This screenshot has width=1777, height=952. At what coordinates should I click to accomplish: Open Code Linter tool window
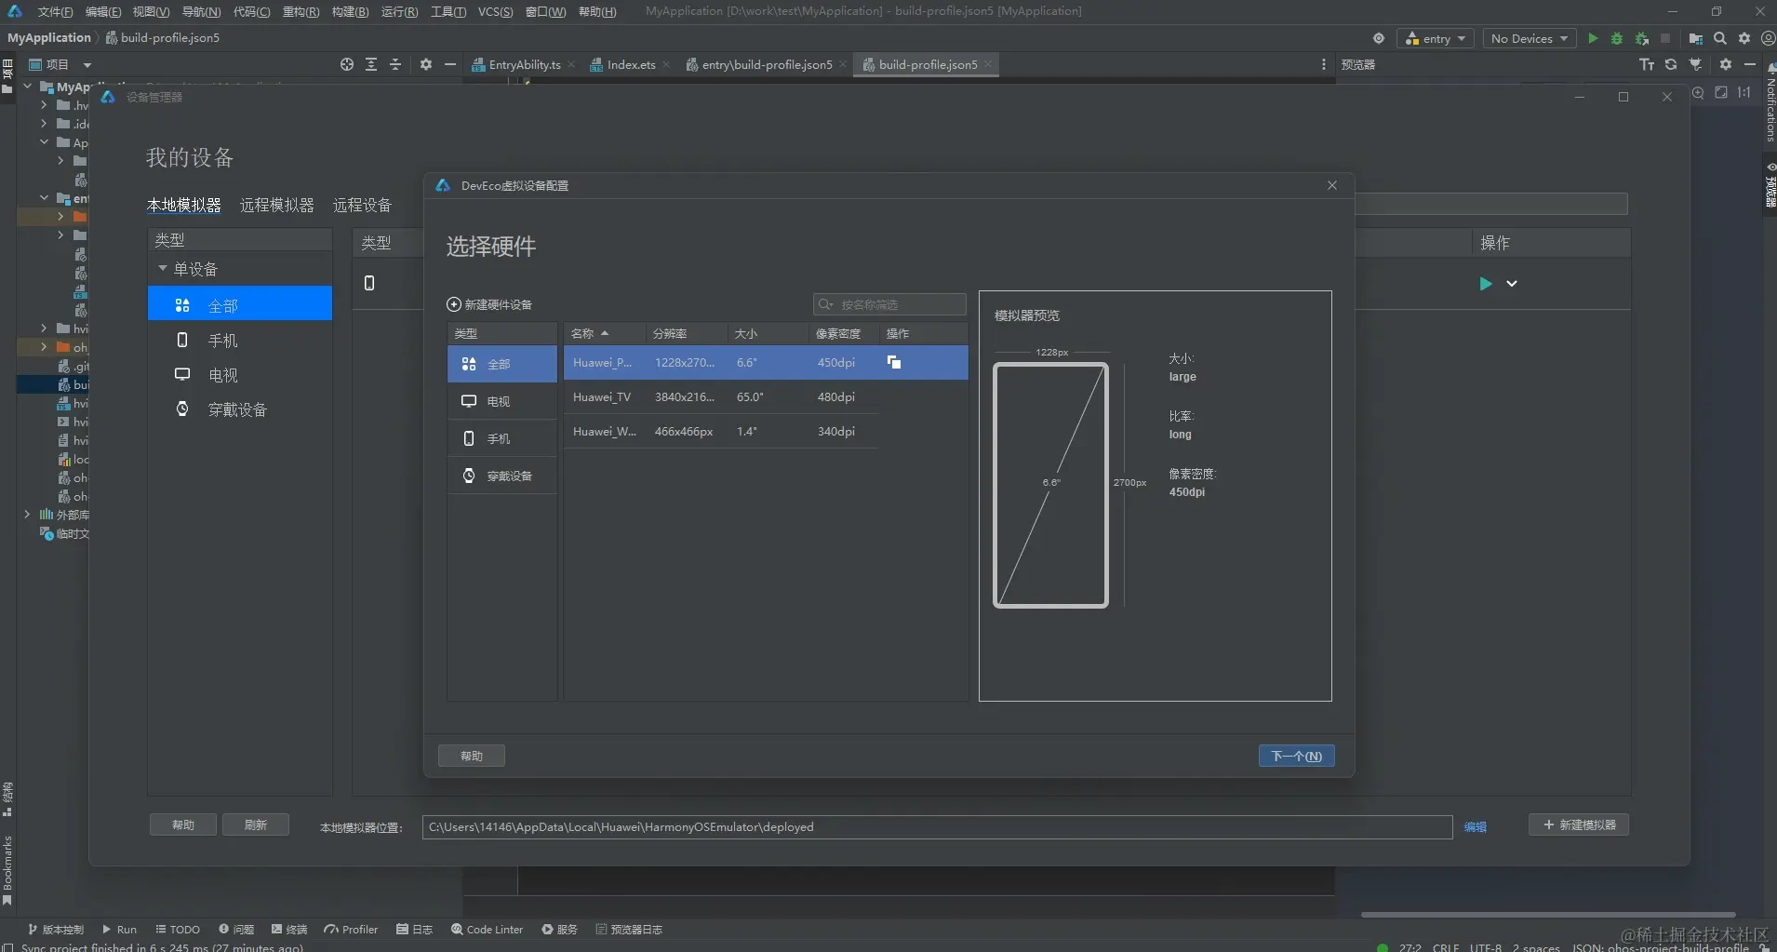[487, 929]
